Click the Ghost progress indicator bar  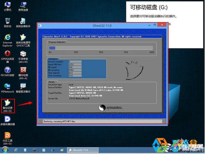point(101,48)
